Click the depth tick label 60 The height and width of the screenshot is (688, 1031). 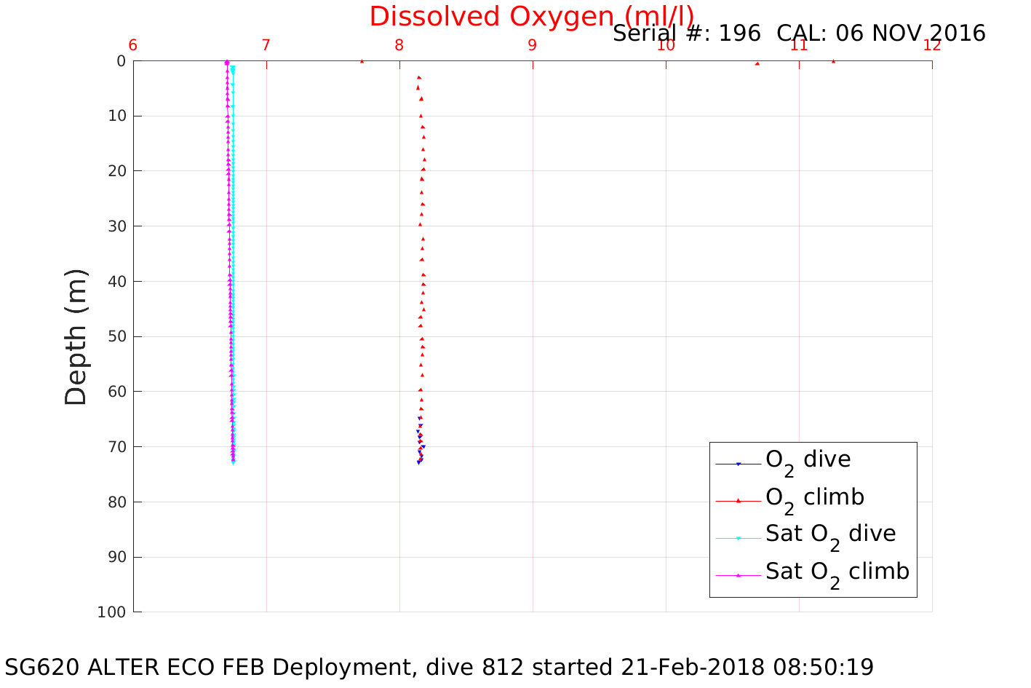tap(116, 392)
